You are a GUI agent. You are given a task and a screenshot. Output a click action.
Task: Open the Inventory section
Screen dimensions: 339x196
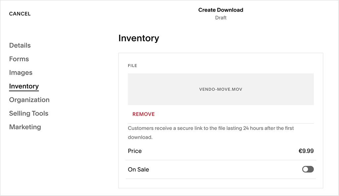point(24,86)
